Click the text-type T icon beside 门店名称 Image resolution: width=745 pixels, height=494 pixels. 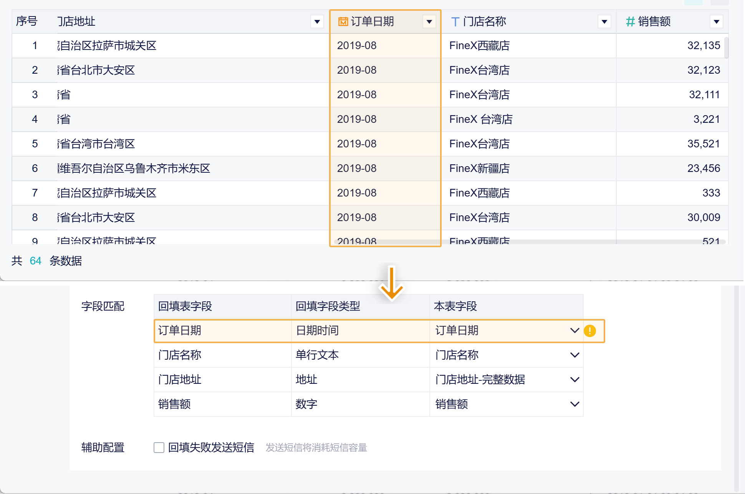click(x=455, y=21)
